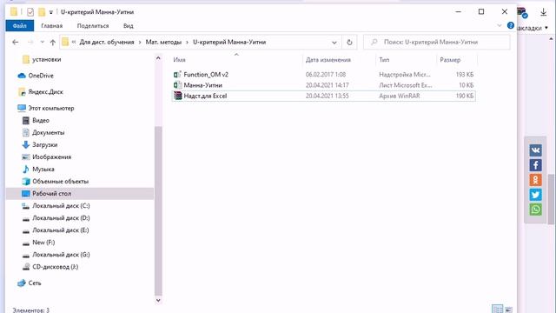Select the Надст.для Excel WinRAR archive icon
Screen dimensions: 556x313
(x=177, y=96)
